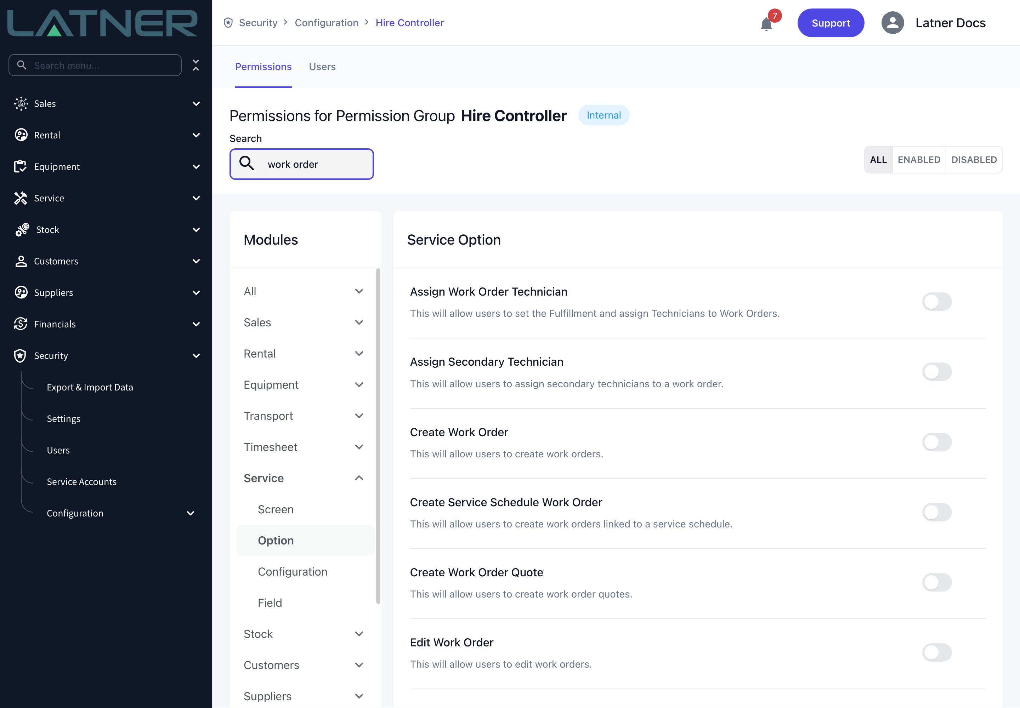The height and width of the screenshot is (708, 1020).
Task: Click the user avatar icon
Action: pos(892,23)
